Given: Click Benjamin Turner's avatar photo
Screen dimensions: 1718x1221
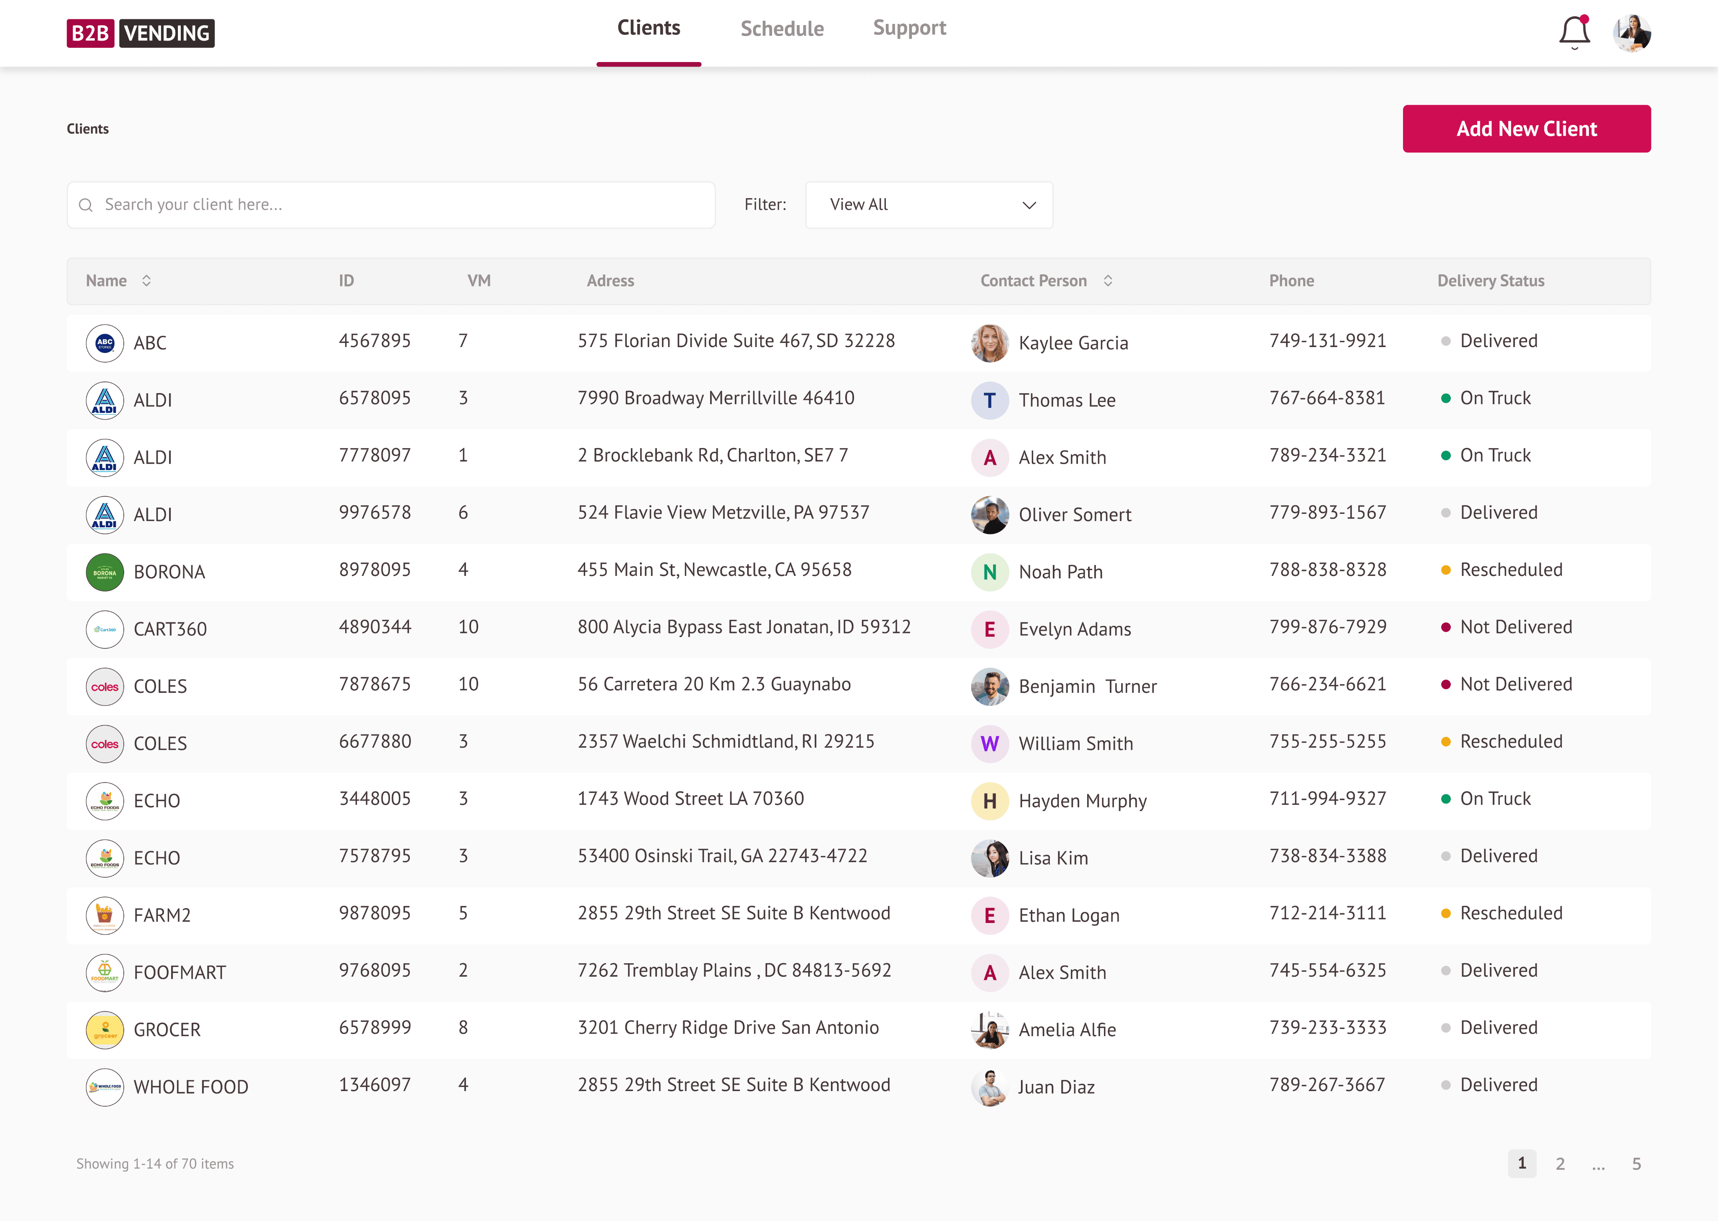Looking at the screenshot, I should click(990, 687).
